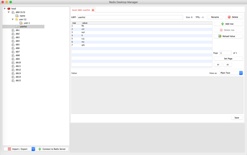This screenshot has width=247, height=155.
Task: Click the Set Page button
Action: tap(228, 59)
